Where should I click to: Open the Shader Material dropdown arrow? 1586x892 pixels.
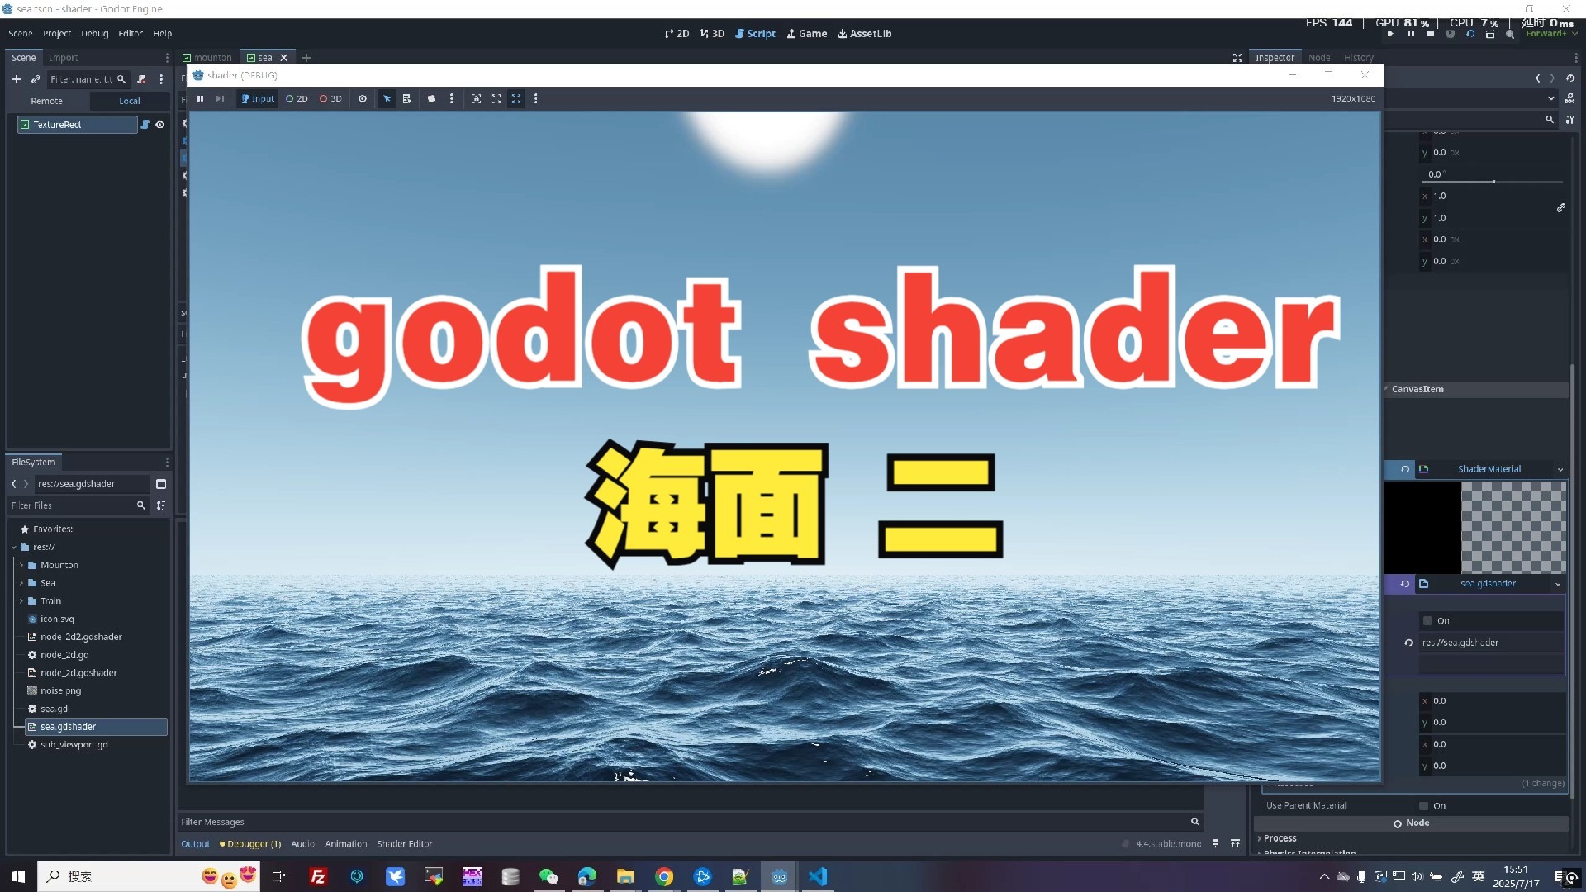click(1560, 470)
